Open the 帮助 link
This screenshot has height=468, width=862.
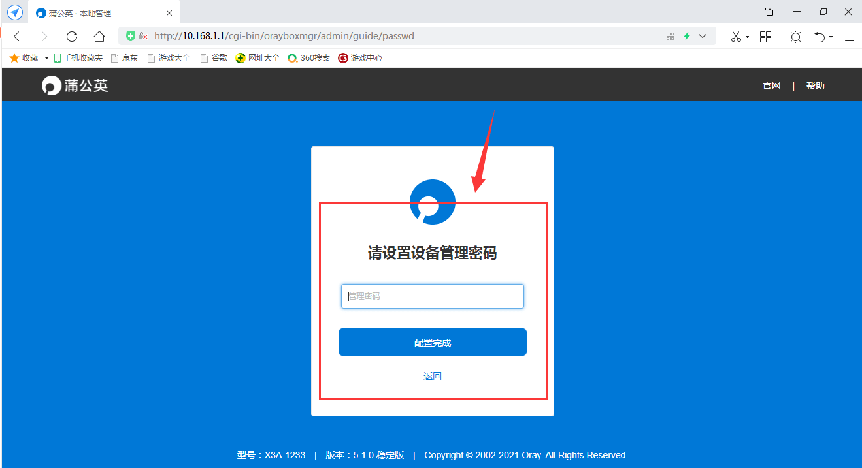point(815,86)
